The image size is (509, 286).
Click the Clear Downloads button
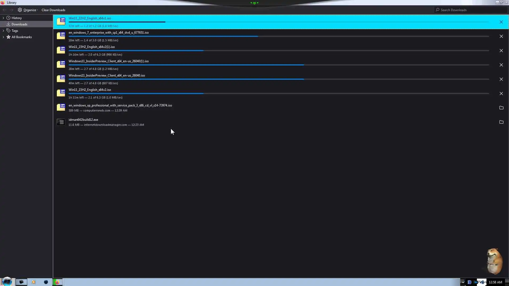[53, 10]
